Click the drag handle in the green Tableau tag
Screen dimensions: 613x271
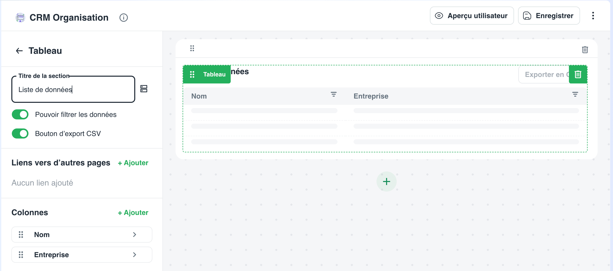tap(192, 74)
